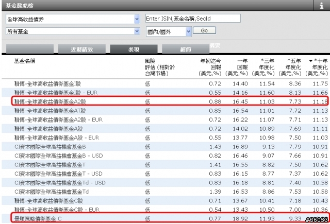Switch to the 表現 tab
The image size is (330, 224).
[x=134, y=49]
